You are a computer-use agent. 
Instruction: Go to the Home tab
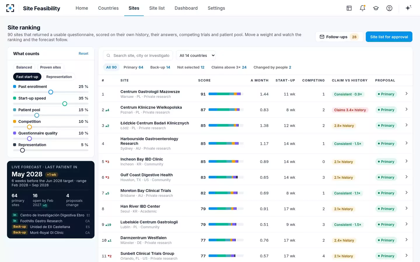click(82, 8)
